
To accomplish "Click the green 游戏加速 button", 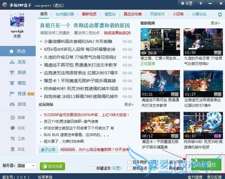I will 52,166.
